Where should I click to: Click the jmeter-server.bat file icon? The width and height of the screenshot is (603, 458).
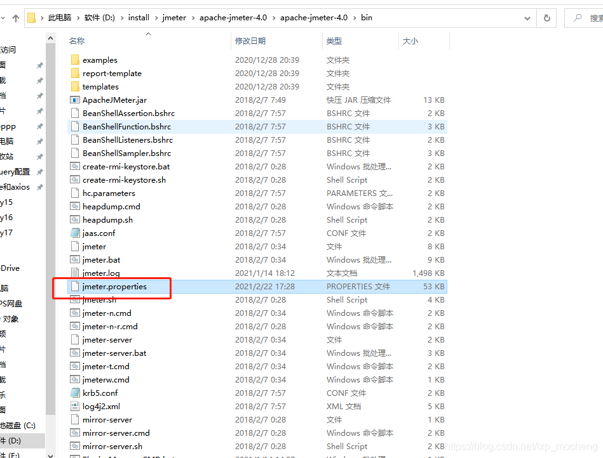tap(75, 353)
